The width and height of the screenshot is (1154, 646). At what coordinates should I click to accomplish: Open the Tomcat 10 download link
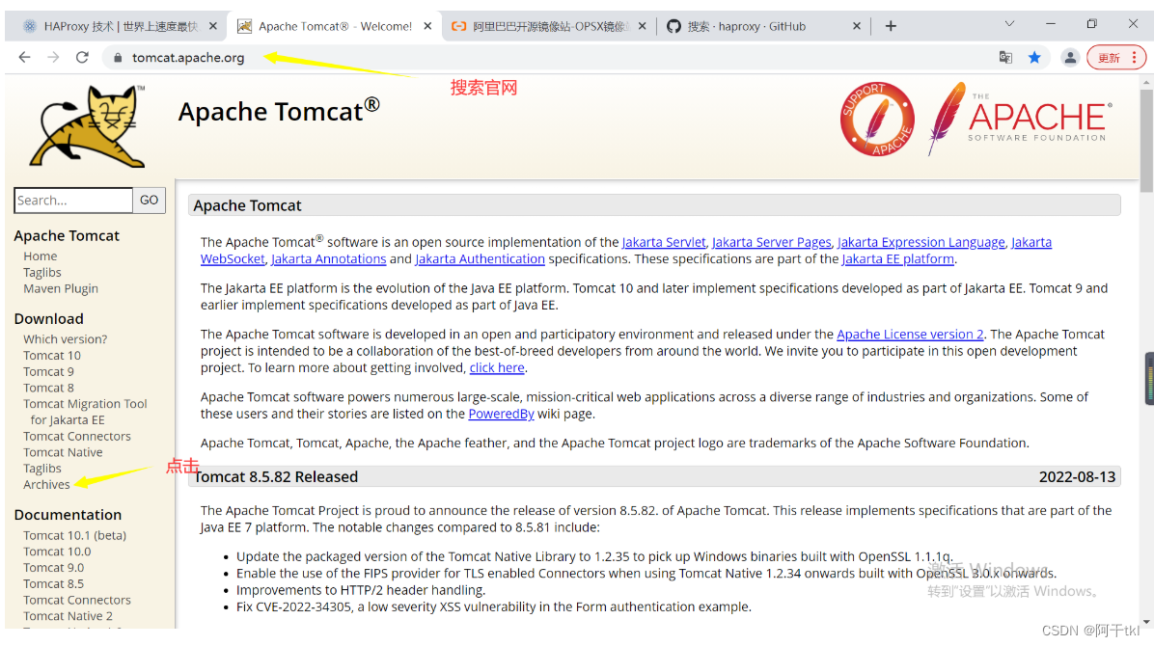(51, 356)
